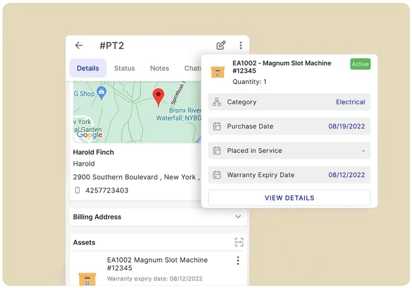Click the Warranty Expiry Date calendar icon
The height and width of the screenshot is (288, 412).
point(217,175)
